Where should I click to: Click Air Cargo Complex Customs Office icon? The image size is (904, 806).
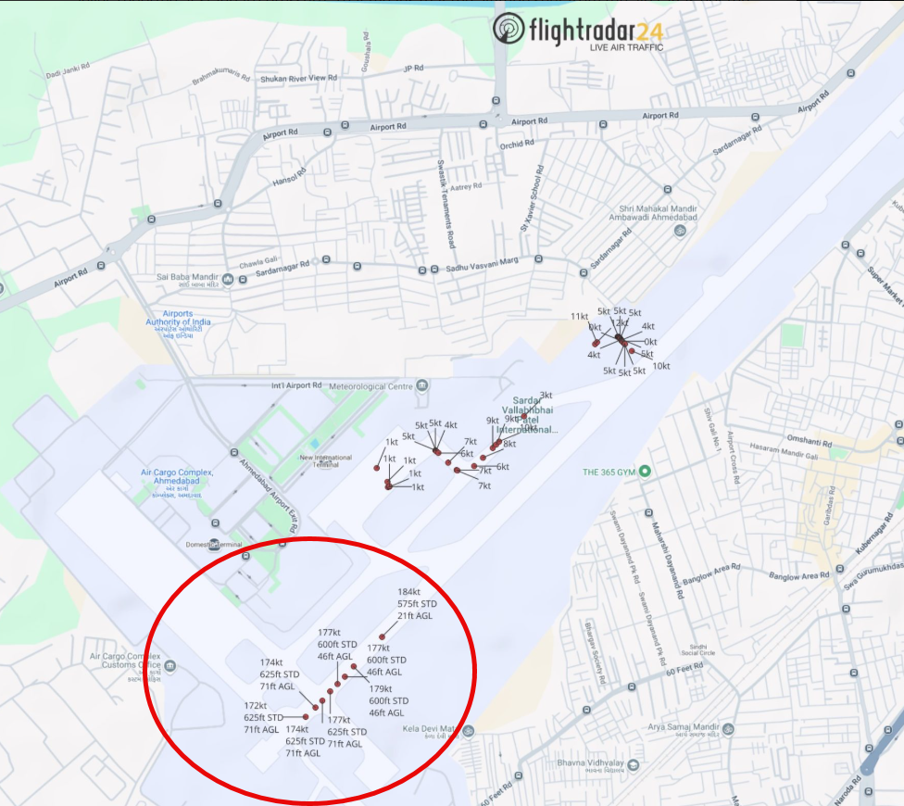(170, 666)
